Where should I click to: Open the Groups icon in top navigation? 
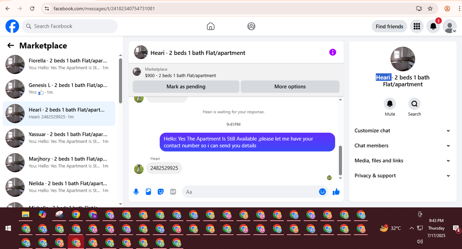pyautogui.click(x=251, y=26)
